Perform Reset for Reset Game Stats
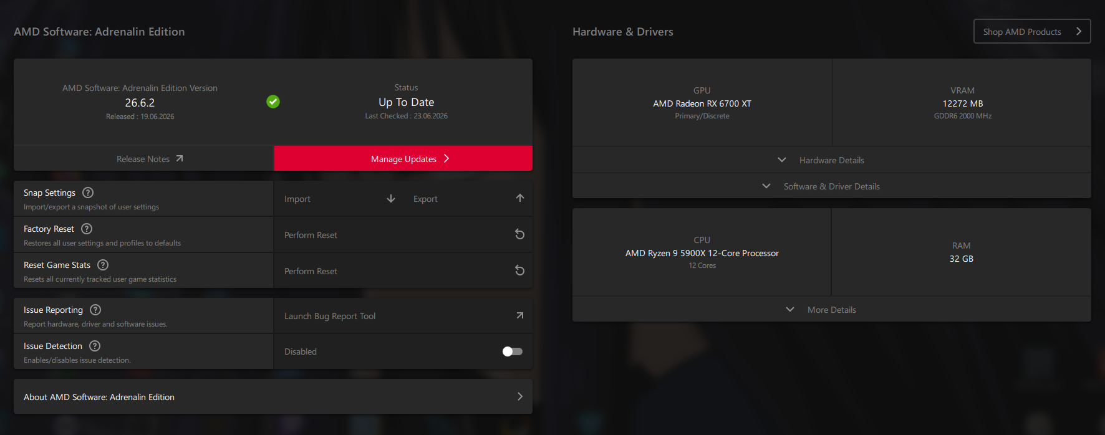The width and height of the screenshot is (1105, 435). [x=403, y=271]
